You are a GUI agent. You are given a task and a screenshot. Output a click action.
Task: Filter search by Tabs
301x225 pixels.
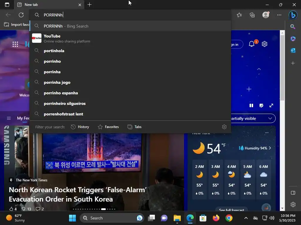pyautogui.click(x=134, y=127)
